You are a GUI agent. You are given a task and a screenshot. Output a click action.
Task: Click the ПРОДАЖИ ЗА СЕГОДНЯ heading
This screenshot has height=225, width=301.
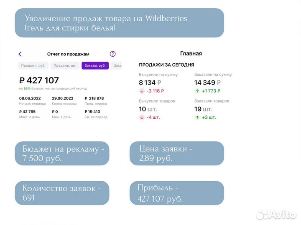point(166,65)
